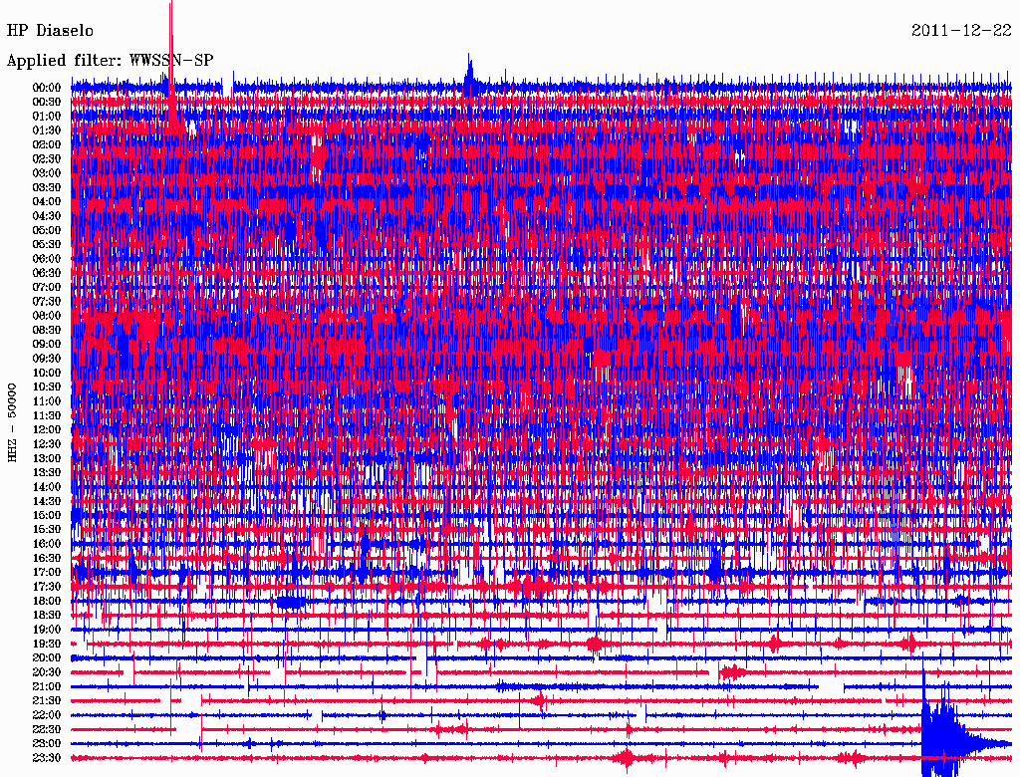
Task: Select the 15:00 time label
Action: pos(47,515)
